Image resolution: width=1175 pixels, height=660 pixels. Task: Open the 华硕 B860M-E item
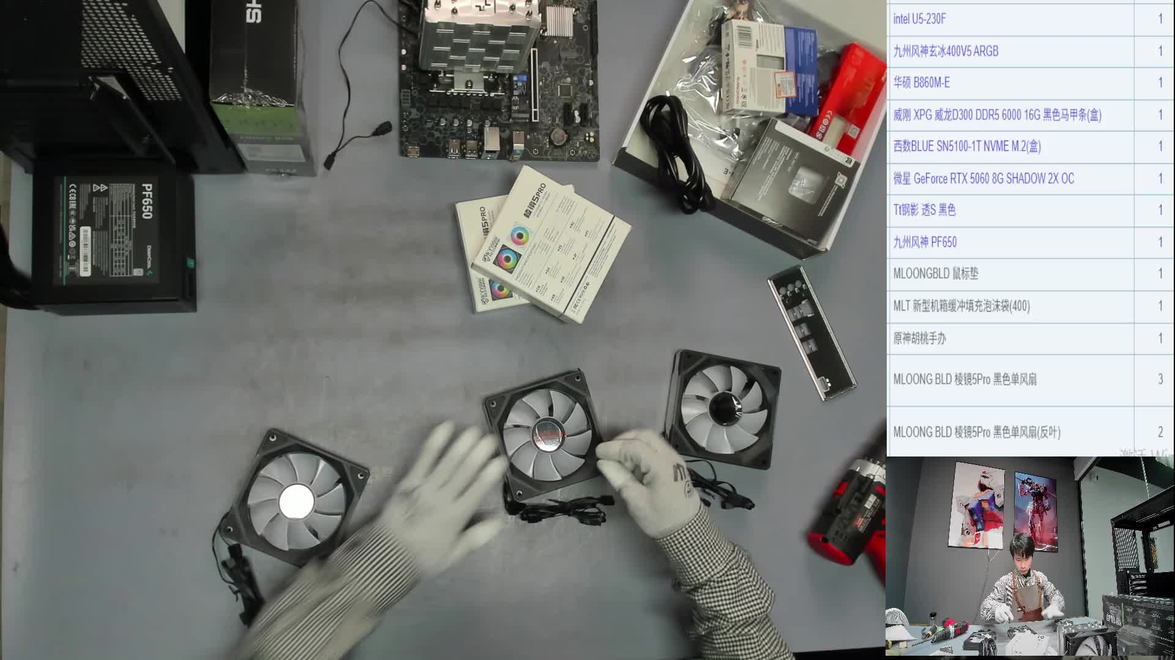(921, 83)
